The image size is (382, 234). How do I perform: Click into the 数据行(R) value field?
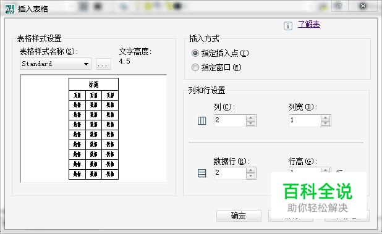pyautogui.click(x=230, y=173)
